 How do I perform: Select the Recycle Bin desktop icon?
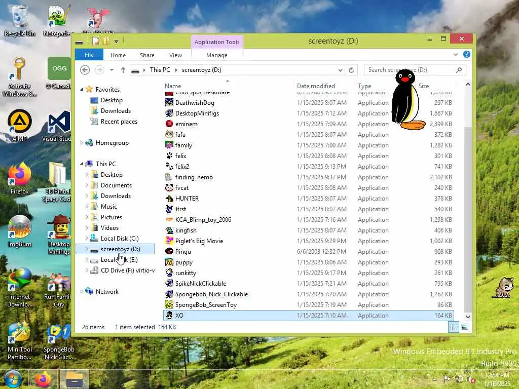pyautogui.click(x=20, y=20)
